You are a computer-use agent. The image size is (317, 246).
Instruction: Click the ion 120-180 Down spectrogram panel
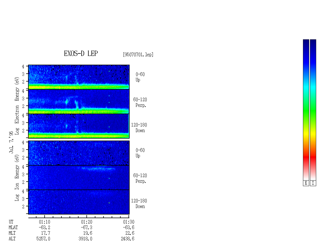79,202
